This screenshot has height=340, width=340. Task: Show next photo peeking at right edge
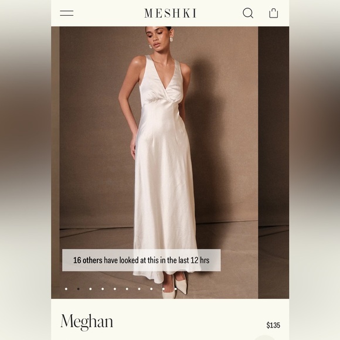(273, 162)
